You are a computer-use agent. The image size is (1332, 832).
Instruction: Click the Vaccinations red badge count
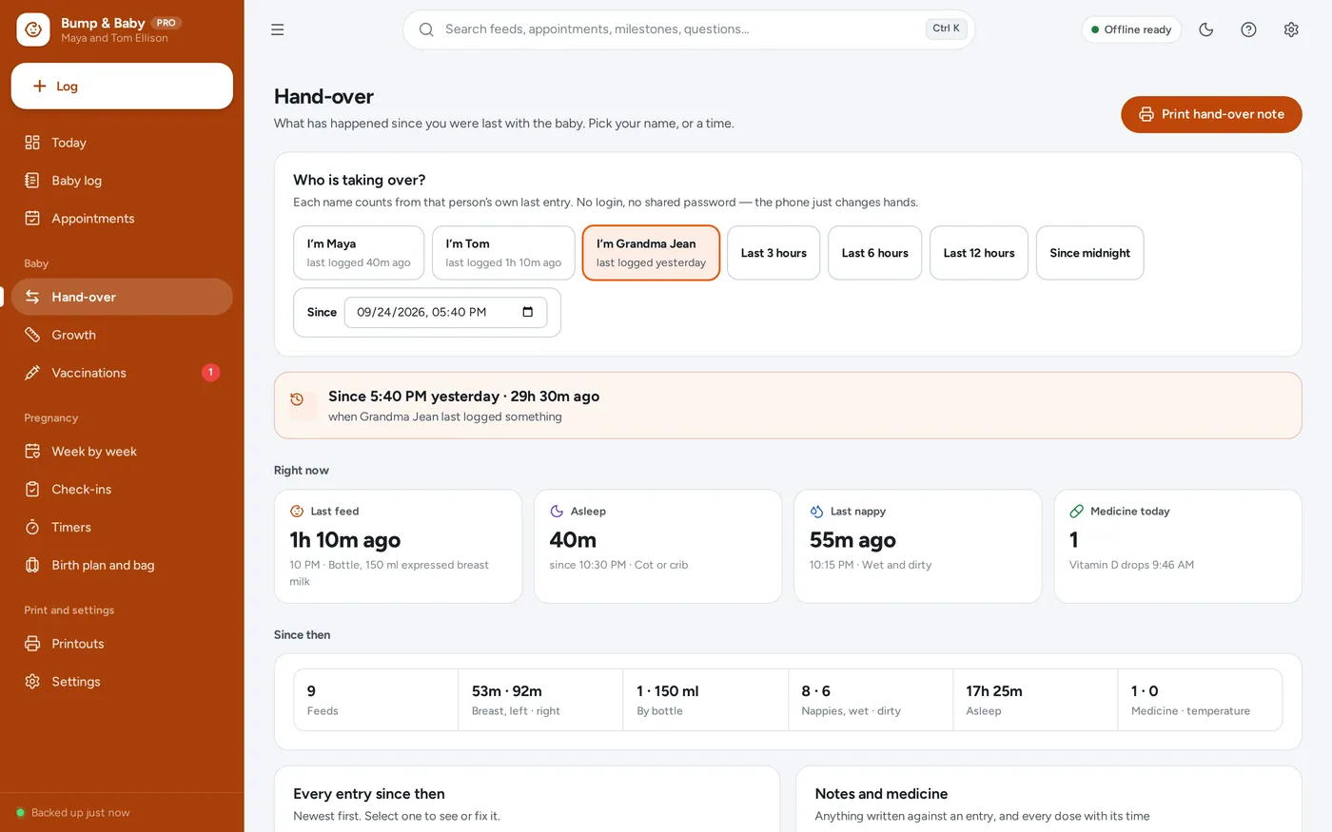pyautogui.click(x=211, y=373)
